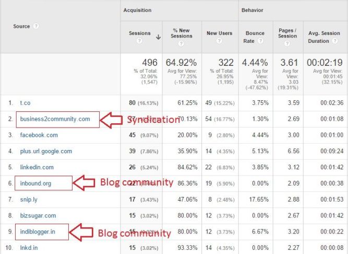Click total % new sessions 64.92%

[x=182, y=62]
